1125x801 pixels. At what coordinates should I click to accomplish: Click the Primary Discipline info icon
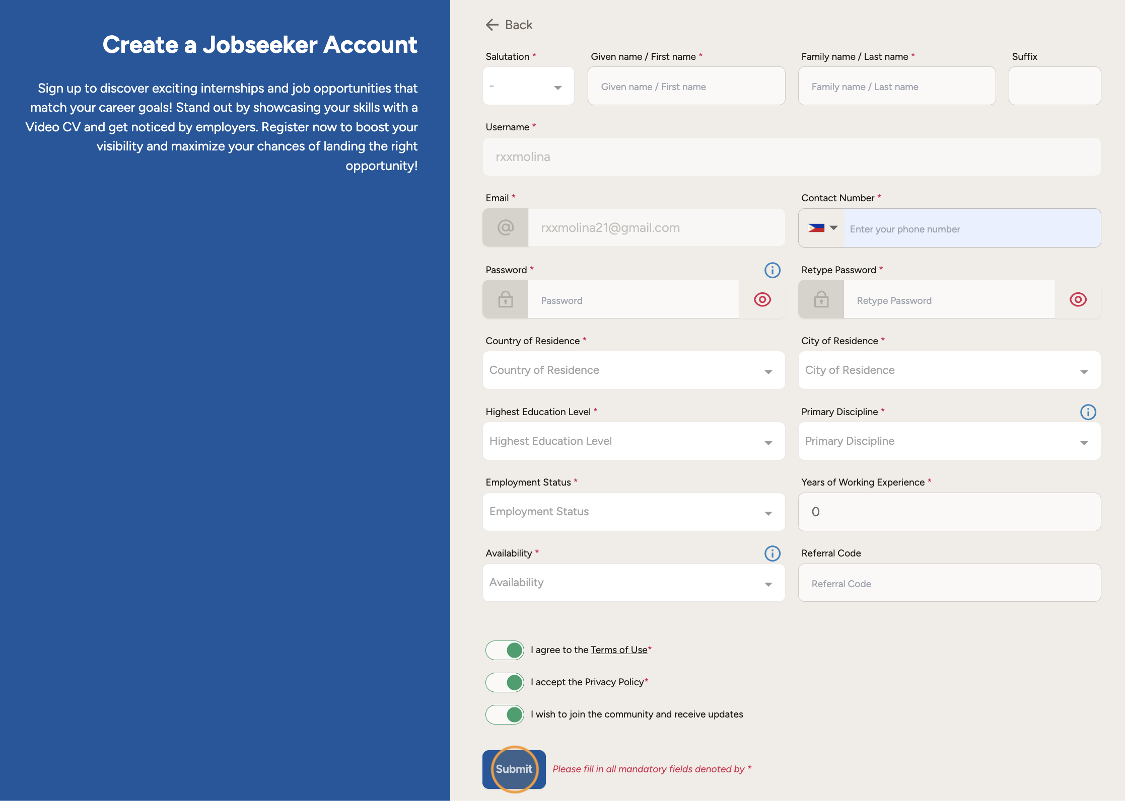coord(1088,412)
